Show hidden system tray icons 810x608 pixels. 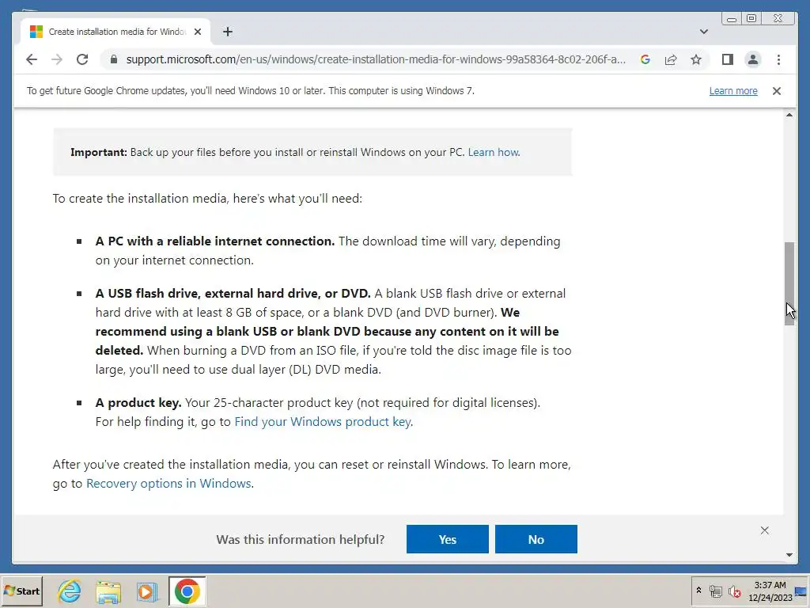(x=698, y=591)
